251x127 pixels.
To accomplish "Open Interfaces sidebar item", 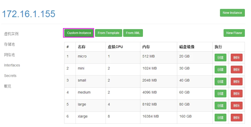I will (12, 65).
